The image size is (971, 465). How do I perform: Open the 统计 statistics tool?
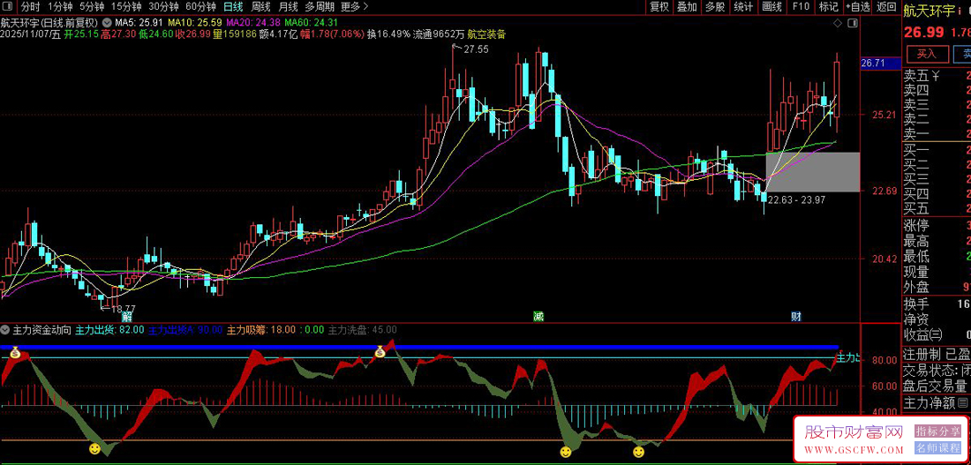pos(743,7)
